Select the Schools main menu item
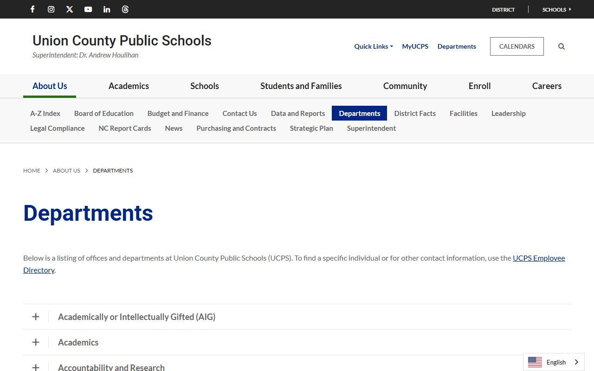Image resolution: width=594 pixels, height=371 pixels. point(205,86)
